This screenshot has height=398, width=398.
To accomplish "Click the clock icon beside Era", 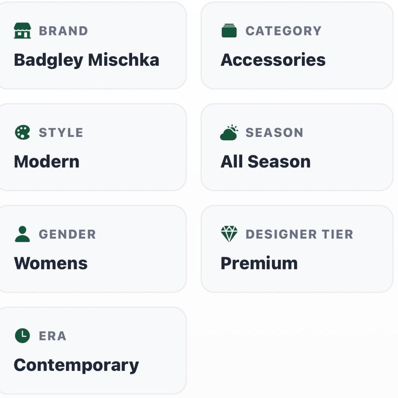I will [22, 336].
